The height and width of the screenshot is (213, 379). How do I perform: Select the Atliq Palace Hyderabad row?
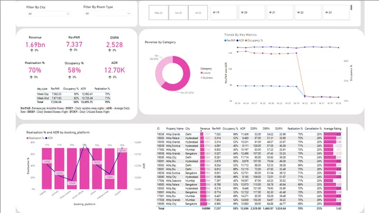(249, 138)
